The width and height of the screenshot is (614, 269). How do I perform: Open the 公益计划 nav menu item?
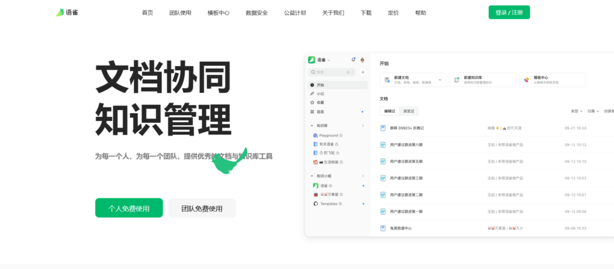click(x=295, y=13)
